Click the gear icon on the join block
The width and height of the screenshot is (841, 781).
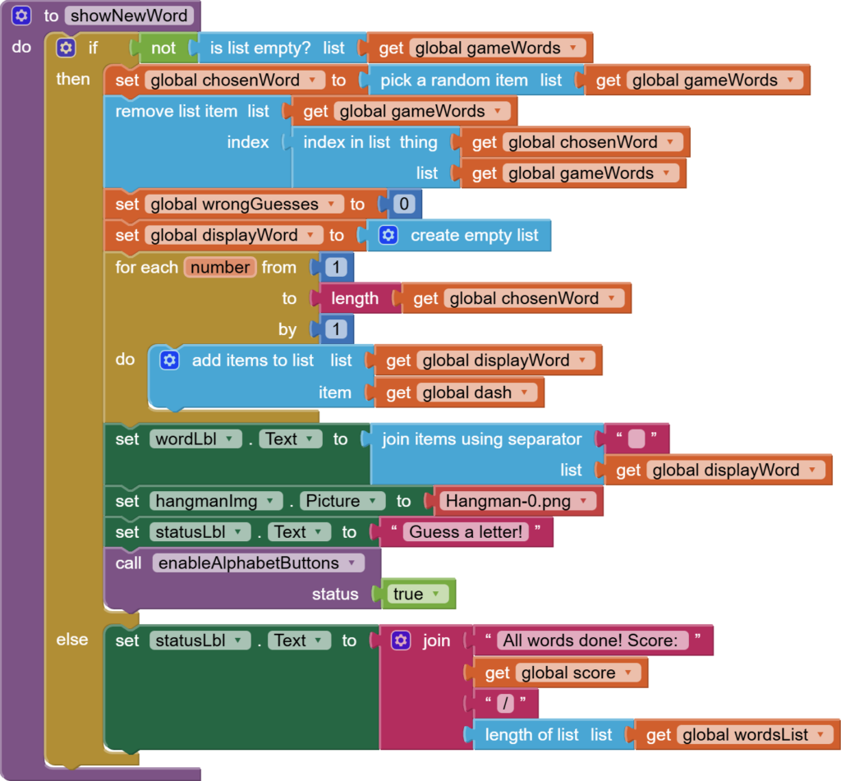click(x=400, y=640)
